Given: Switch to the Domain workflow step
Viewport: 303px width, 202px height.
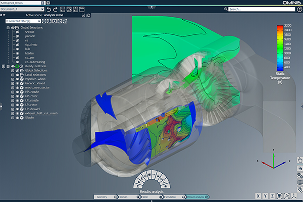Looking at the screenshot, I should (128, 197).
